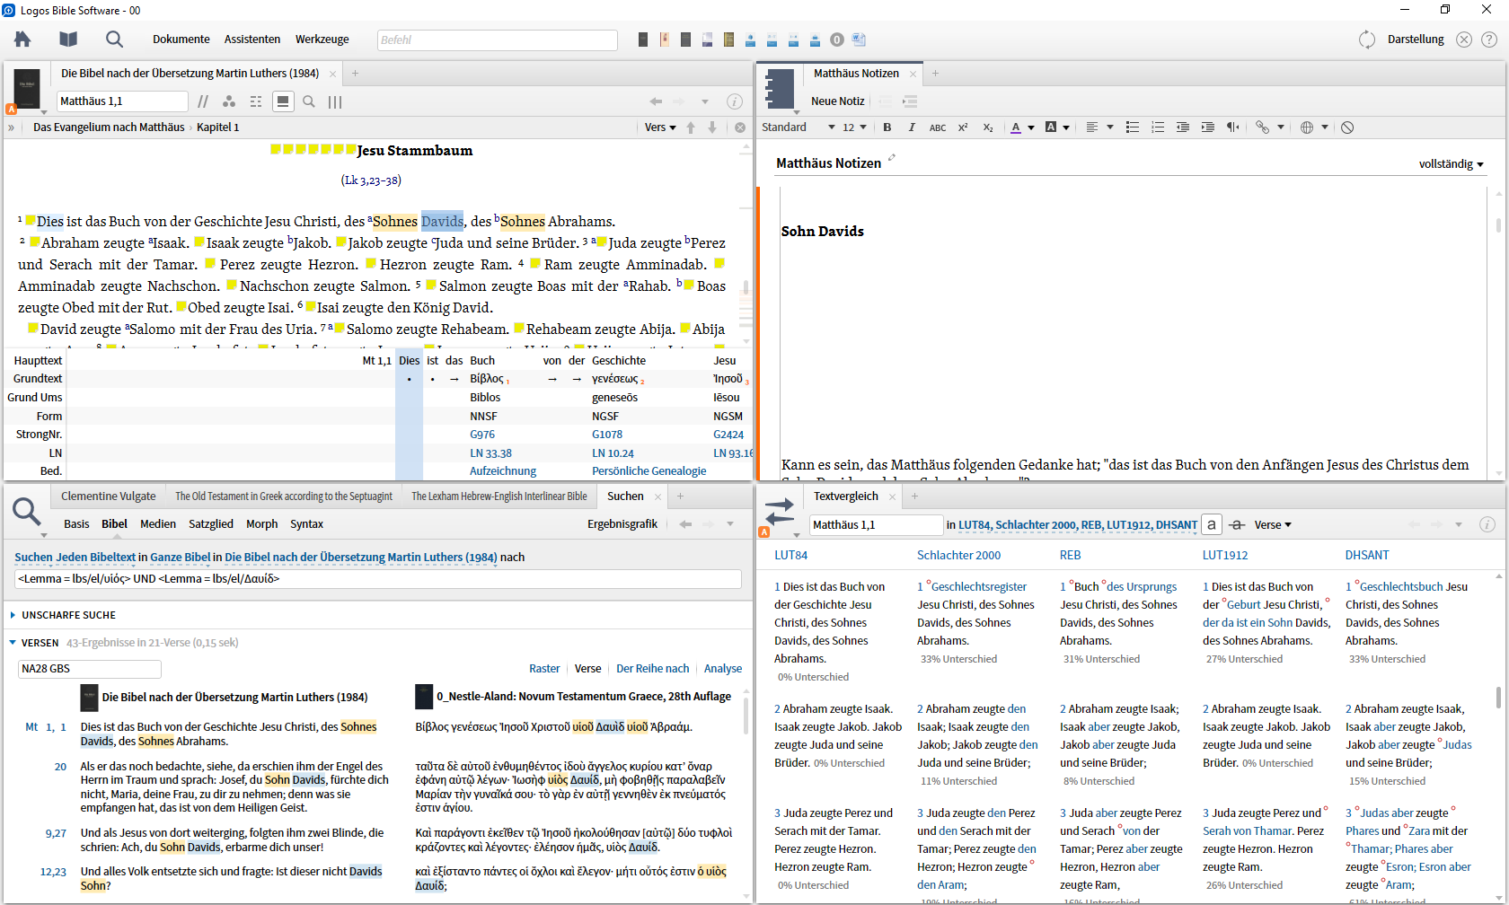Select the Syntax search type

[306, 524]
